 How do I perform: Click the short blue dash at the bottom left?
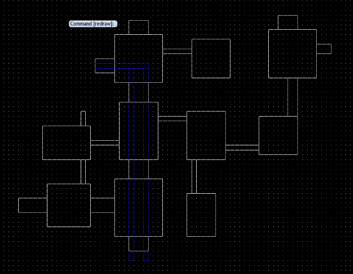point(131,261)
